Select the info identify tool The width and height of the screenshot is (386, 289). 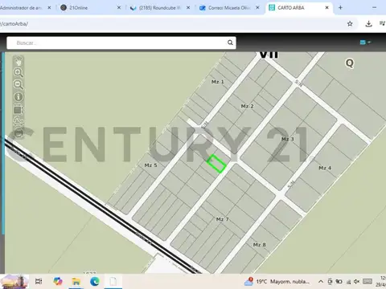pos(18,97)
